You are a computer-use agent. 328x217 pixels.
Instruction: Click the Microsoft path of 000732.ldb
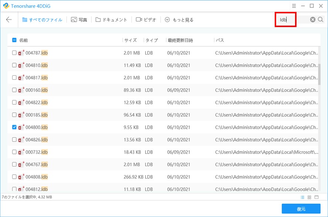[267, 152]
